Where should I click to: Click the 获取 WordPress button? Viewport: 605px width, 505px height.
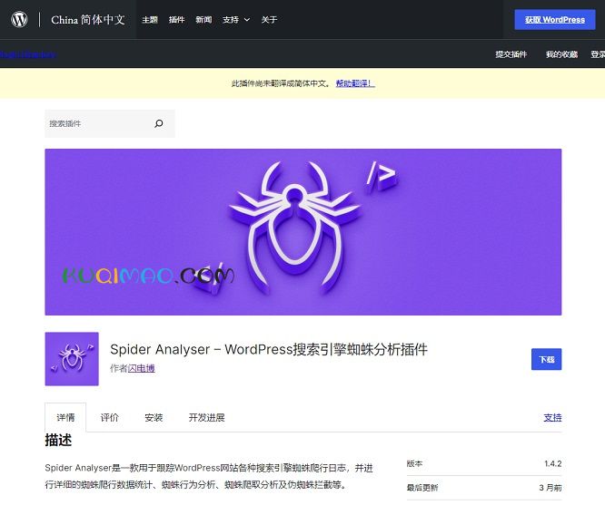555,20
